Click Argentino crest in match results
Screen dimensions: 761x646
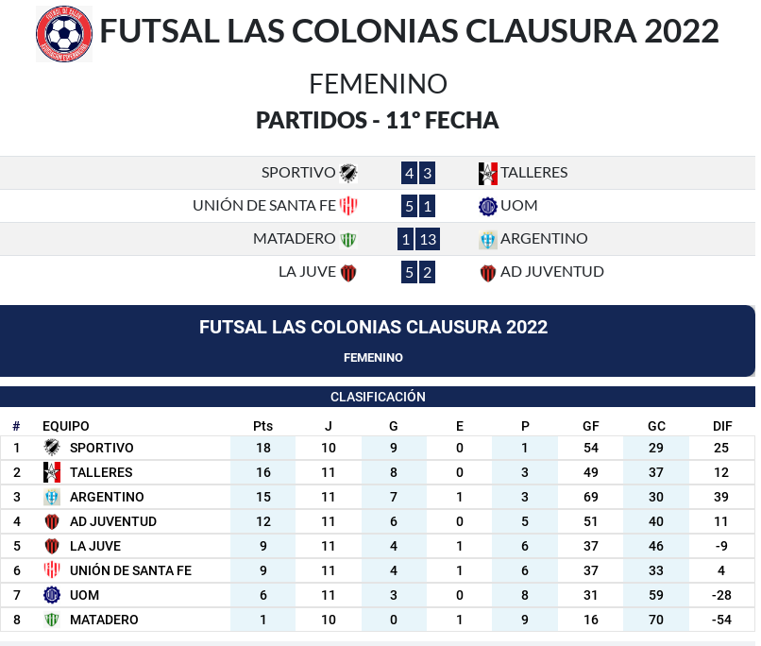[x=488, y=239]
